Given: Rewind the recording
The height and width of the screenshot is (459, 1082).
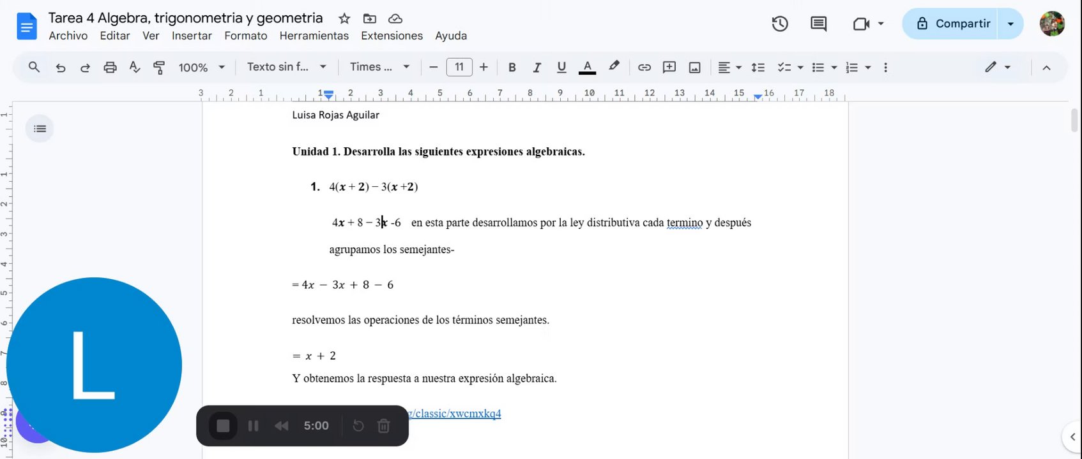Looking at the screenshot, I should pyautogui.click(x=282, y=426).
